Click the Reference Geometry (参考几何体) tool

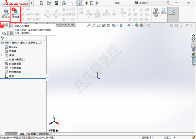[156, 13]
